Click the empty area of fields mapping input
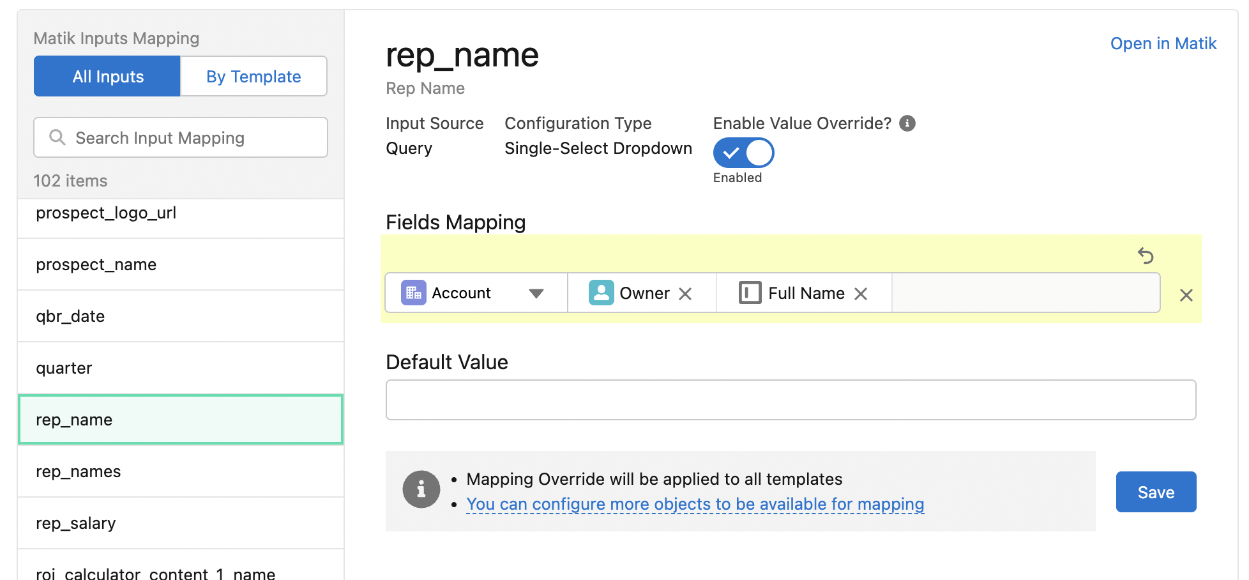This screenshot has height=580, width=1249. coord(1026,293)
